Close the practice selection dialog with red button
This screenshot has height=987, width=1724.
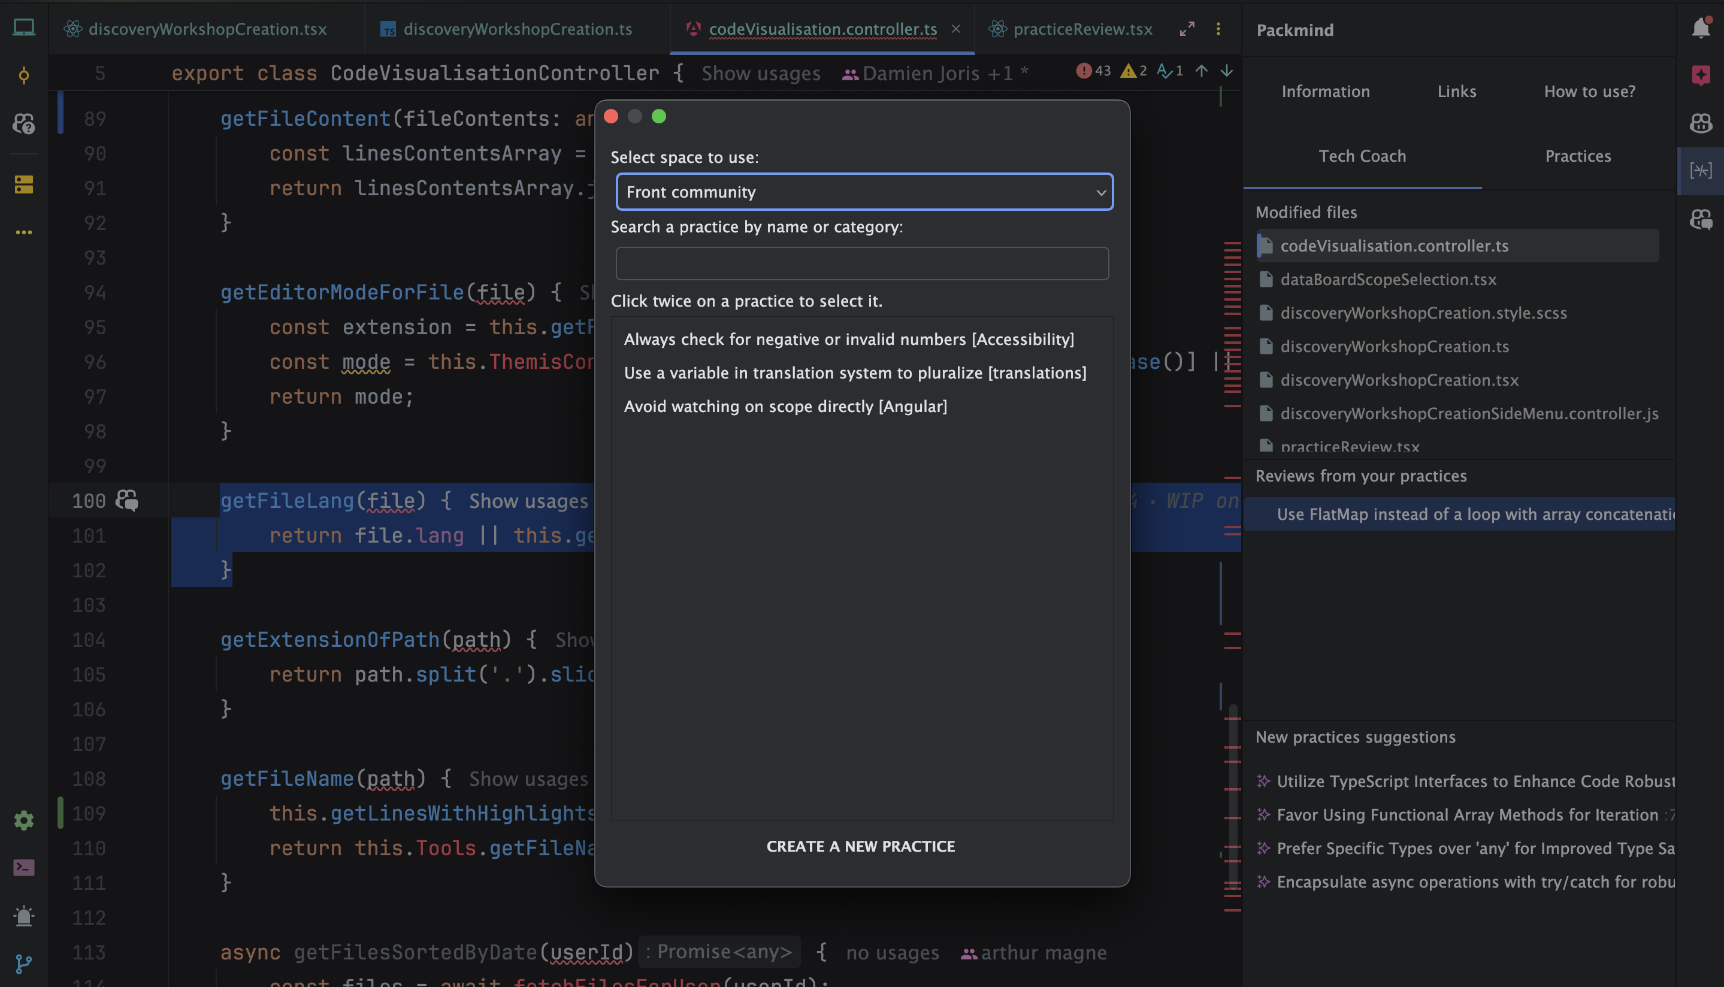(x=611, y=117)
